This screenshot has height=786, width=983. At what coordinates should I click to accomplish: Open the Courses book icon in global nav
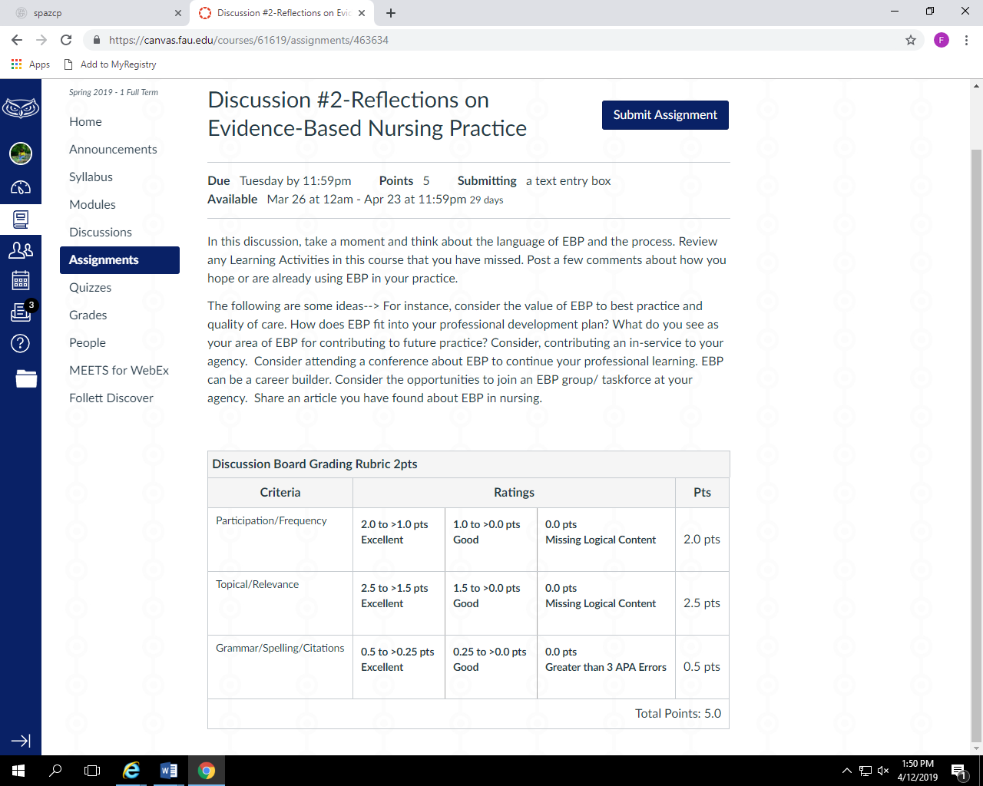tap(21, 220)
